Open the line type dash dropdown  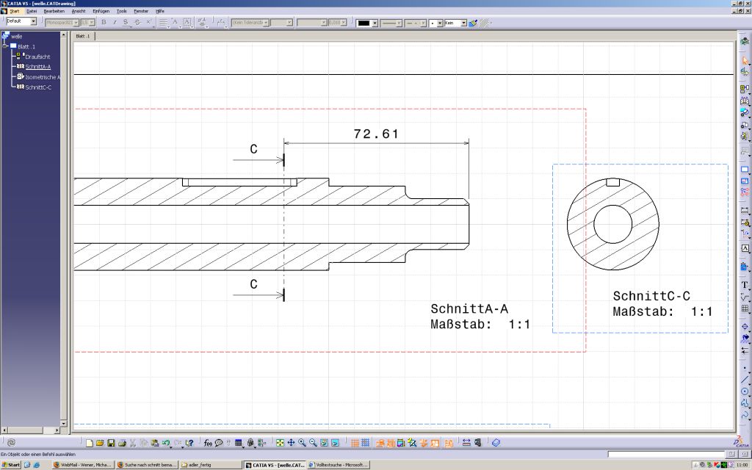(x=423, y=23)
